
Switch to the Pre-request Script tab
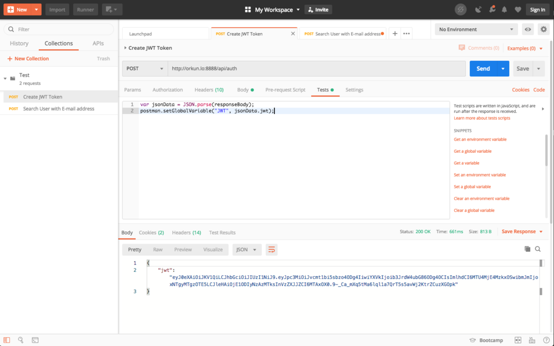(x=285, y=90)
